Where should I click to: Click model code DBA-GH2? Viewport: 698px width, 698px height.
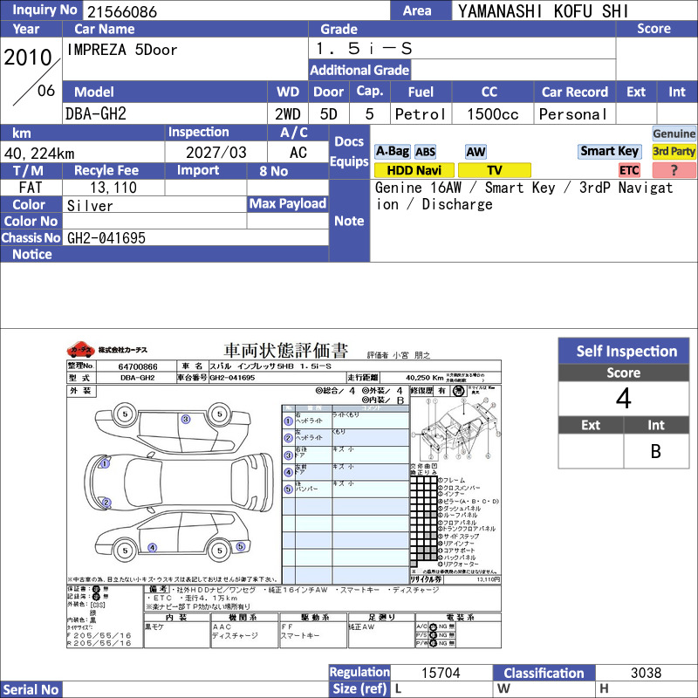[x=96, y=114]
